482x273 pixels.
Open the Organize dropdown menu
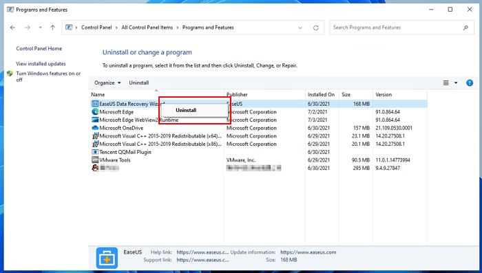[x=107, y=83]
